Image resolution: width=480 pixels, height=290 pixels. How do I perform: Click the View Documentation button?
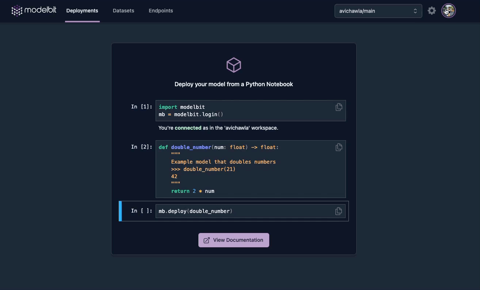click(234, 240)
